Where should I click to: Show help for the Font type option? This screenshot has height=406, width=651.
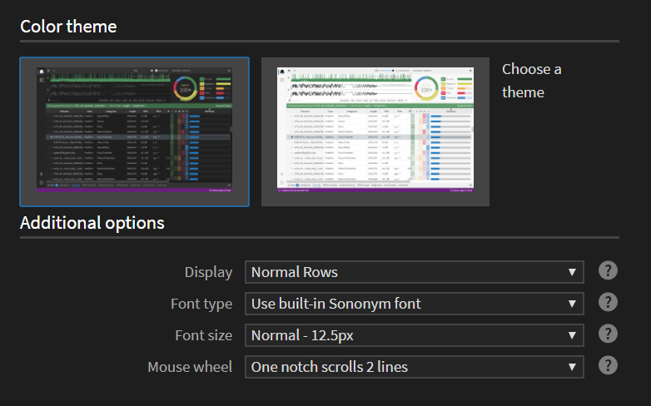tap(608, 302)
